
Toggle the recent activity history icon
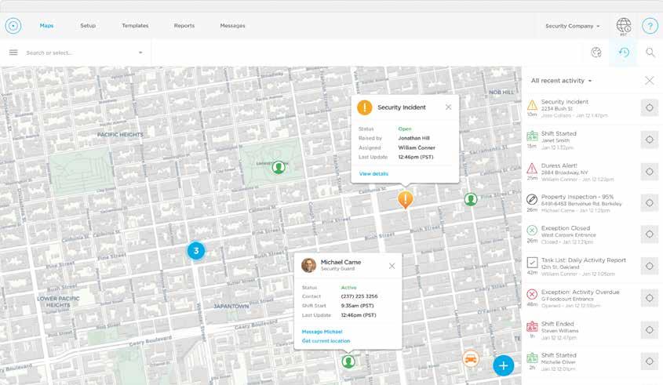(x=624, y=53)
